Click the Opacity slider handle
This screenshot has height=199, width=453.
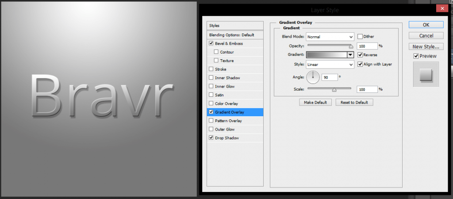pyautogui.click(x=351, y=46)
